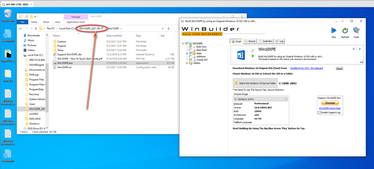Switch to Home ribbon tab
Screen dimensions: 374x169
pyautogui.click(x=34, y=22)
